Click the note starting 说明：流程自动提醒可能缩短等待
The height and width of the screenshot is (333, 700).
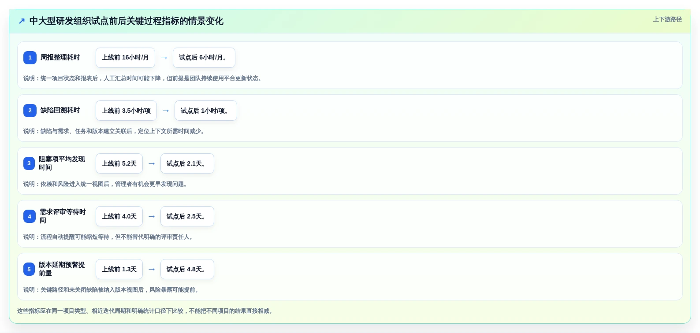[x=109, y=237]
